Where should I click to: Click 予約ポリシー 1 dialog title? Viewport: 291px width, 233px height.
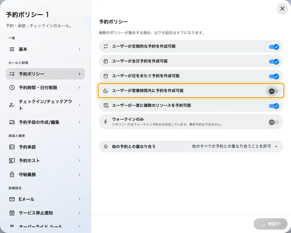(x=28, y=15)
